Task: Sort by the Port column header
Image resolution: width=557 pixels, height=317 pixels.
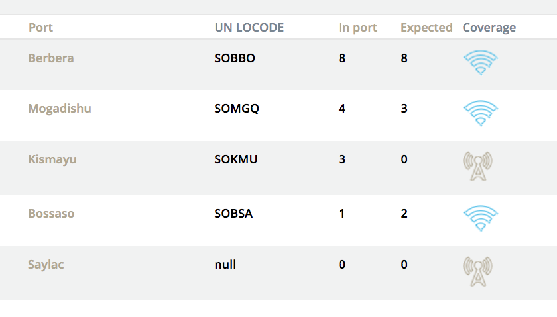Action: pyautogui.click(x=40, y=28)
